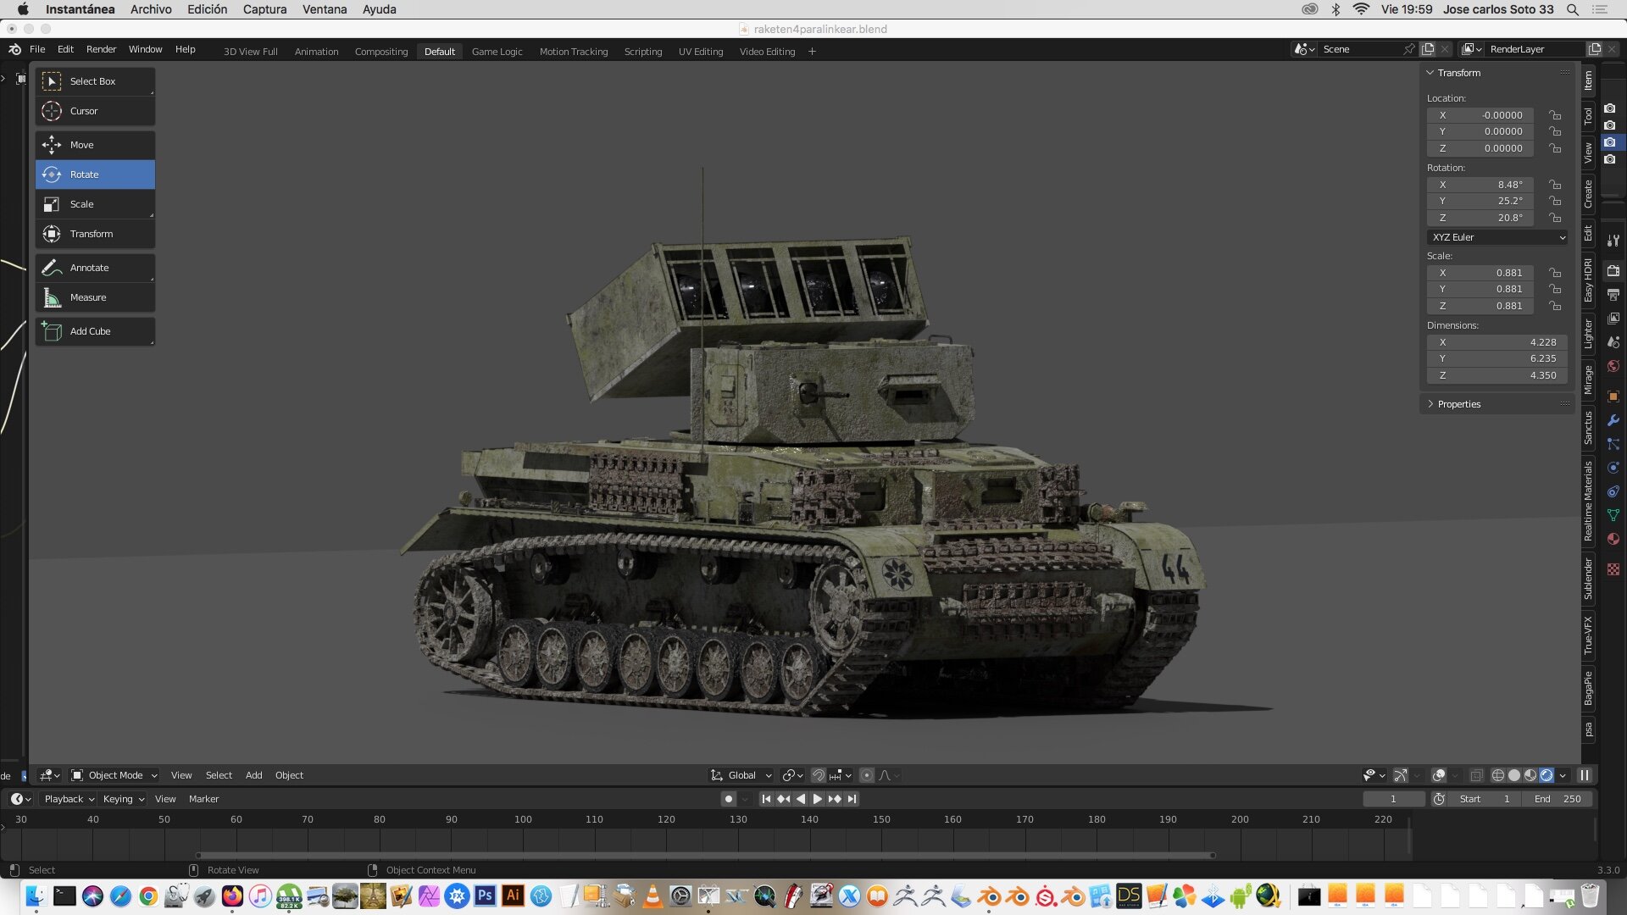Image resolution: width=1627 pixels, height=915 pixels.
Task: Select the Measure tool
Action: [x=95, y=297]
